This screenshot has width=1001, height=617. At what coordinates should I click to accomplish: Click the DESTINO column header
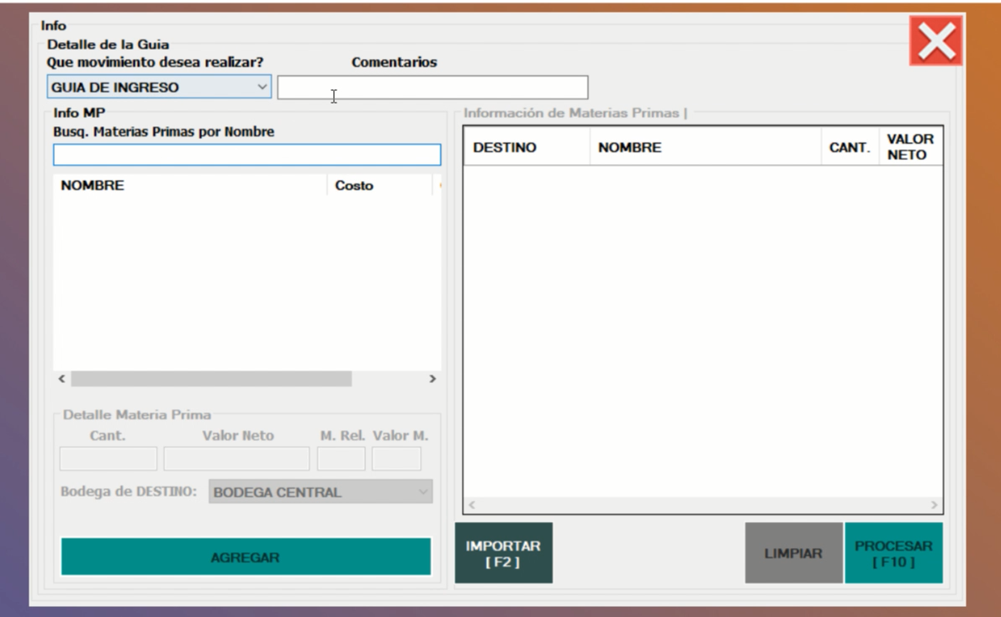(526, 148)
